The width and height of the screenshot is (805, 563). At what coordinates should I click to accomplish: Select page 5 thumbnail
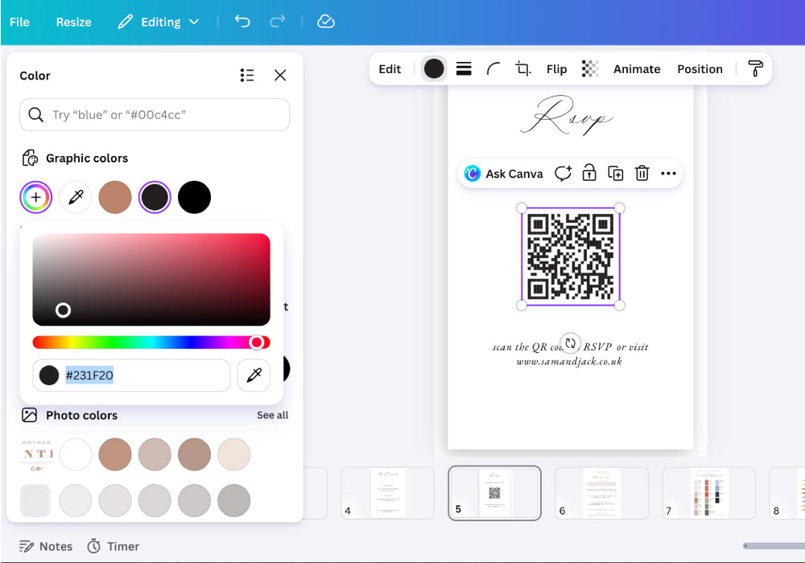494,493
